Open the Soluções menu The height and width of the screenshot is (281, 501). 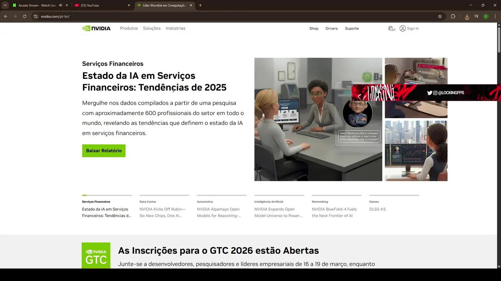click(x=152, y=28)
